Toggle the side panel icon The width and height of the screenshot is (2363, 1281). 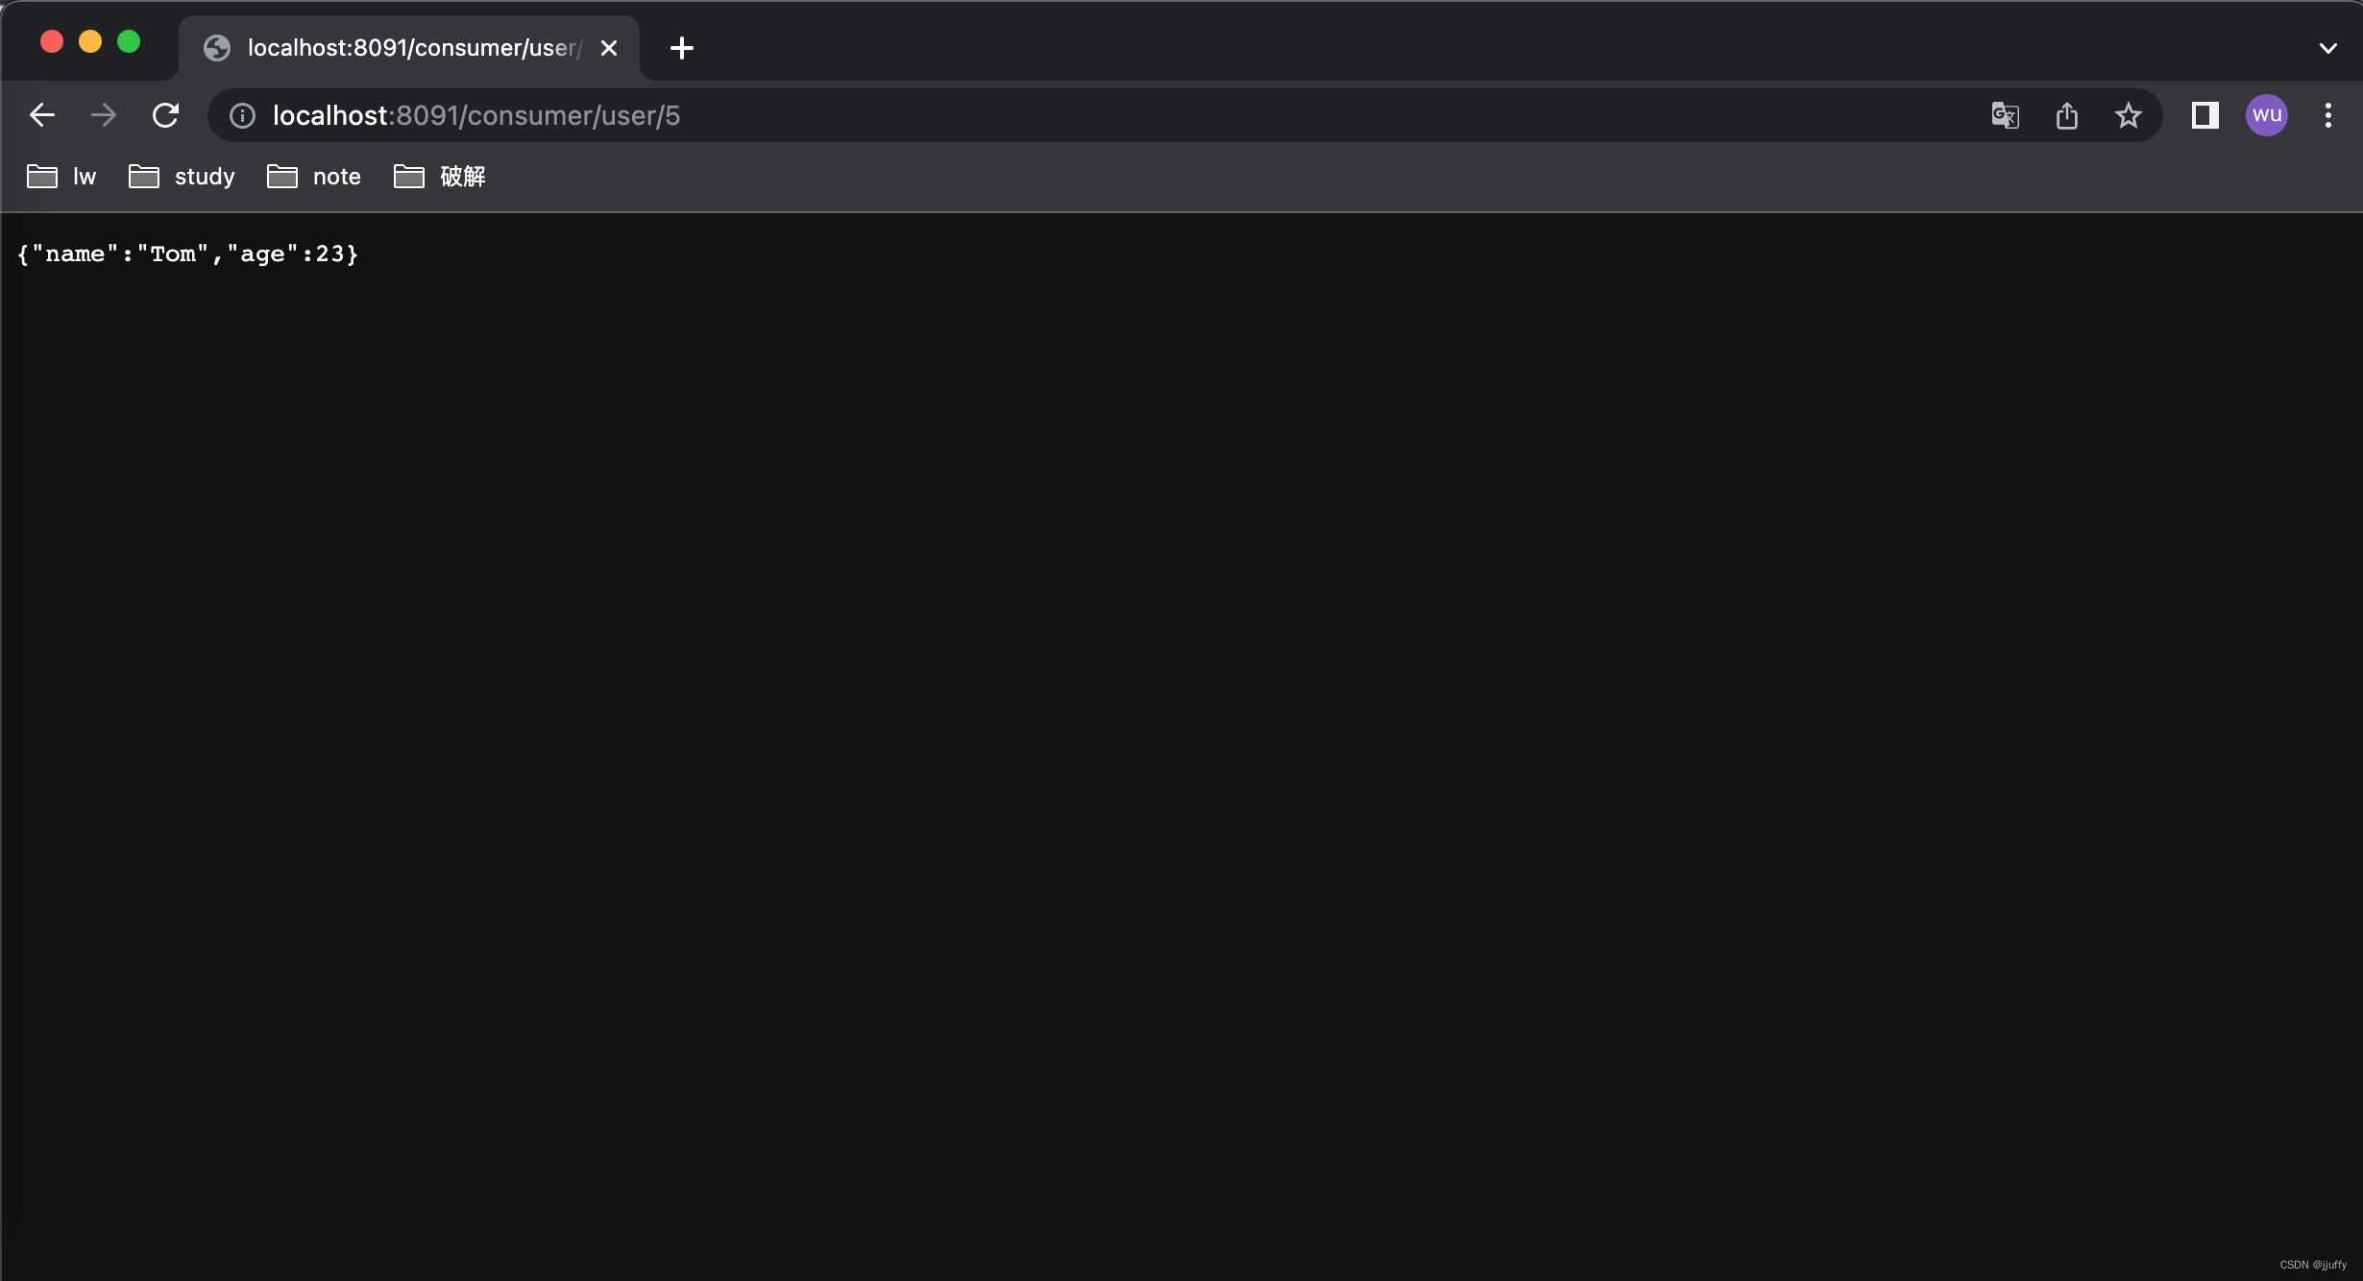click(x=2205, y=116)
